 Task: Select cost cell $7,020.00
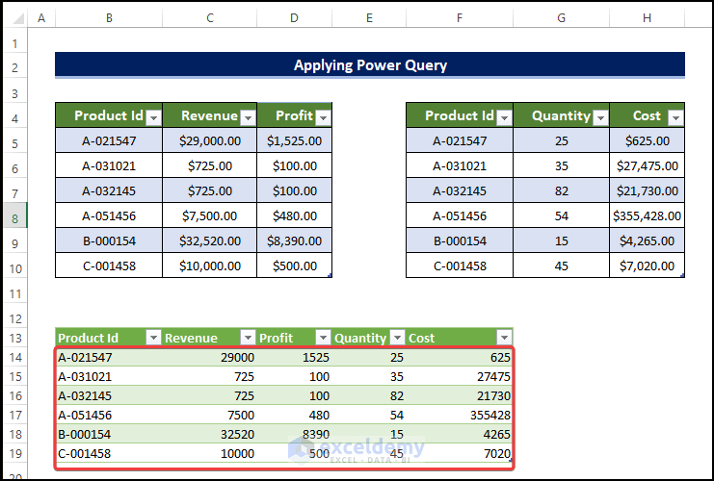pos(648,266)
